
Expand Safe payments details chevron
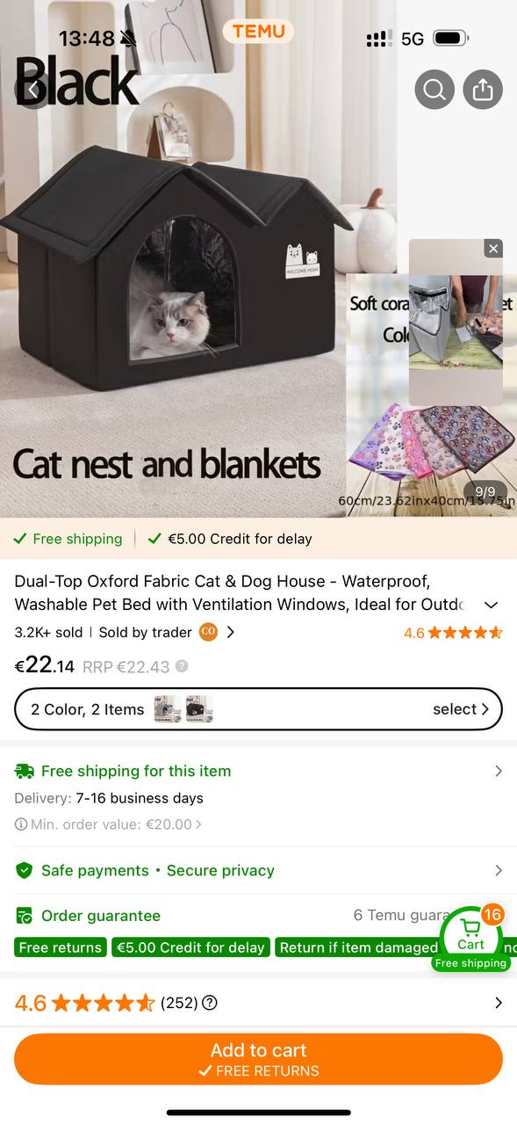(499, 870)
